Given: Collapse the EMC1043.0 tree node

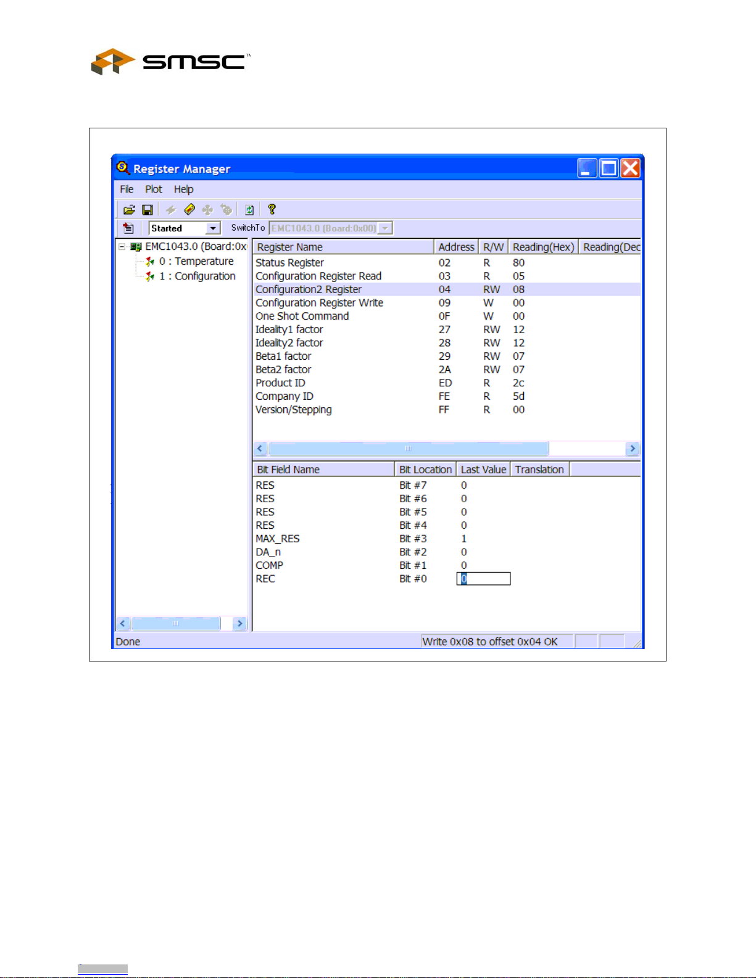Looking at the screenshot, I should point(122,247).
